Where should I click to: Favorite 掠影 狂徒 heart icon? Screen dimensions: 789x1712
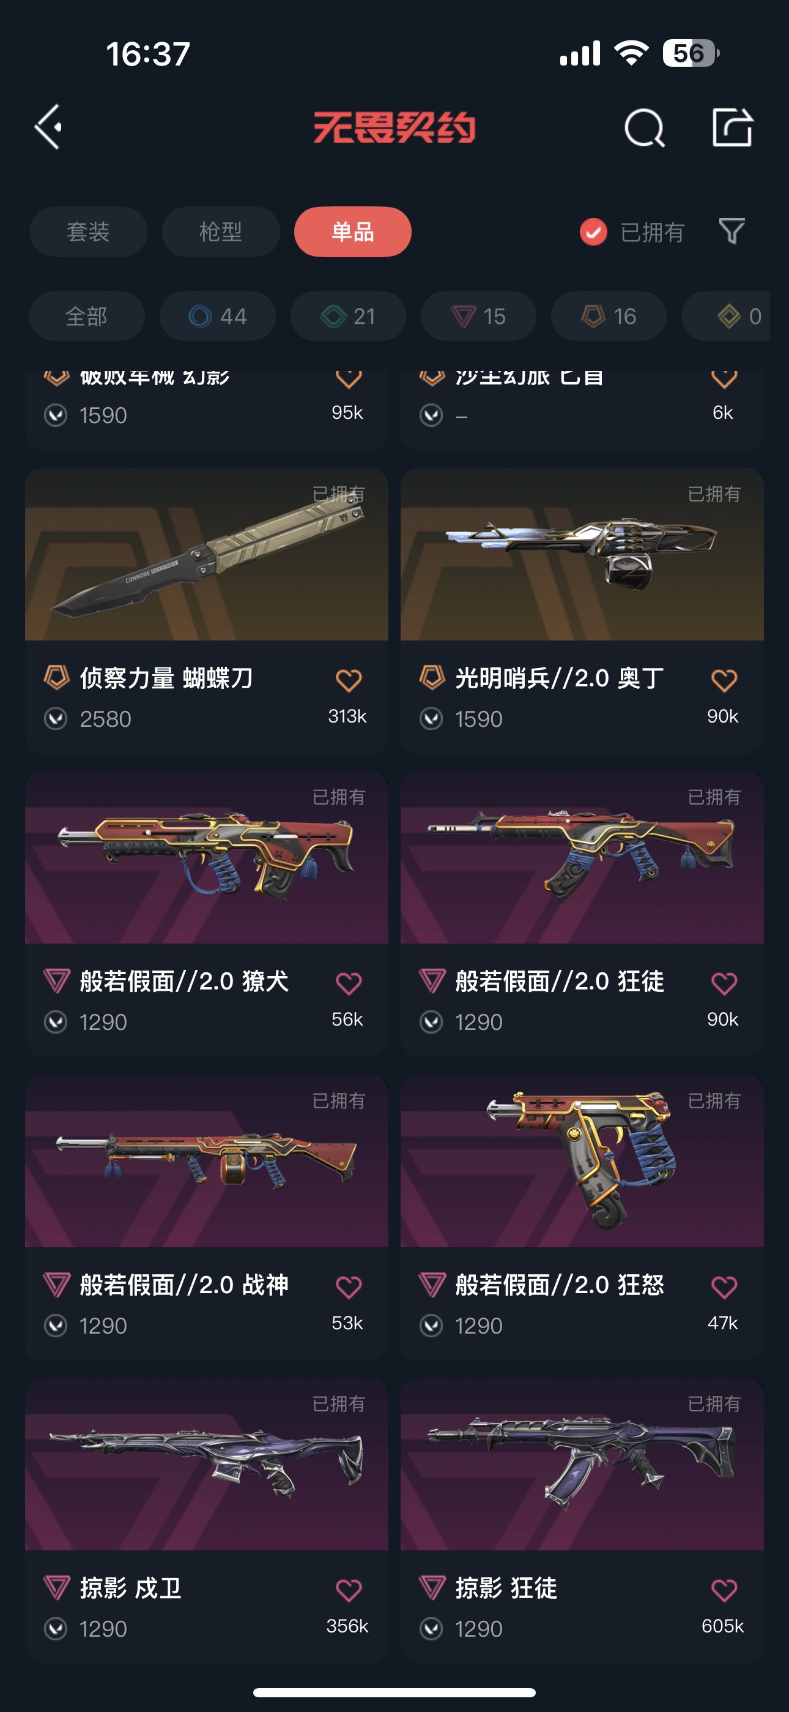(724, 1590)
